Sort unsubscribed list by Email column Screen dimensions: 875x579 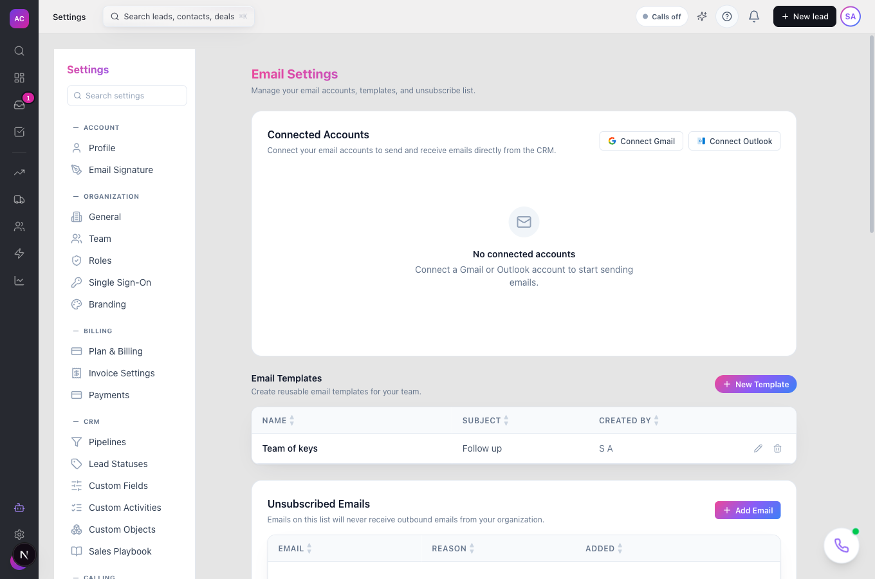[295, 549]
